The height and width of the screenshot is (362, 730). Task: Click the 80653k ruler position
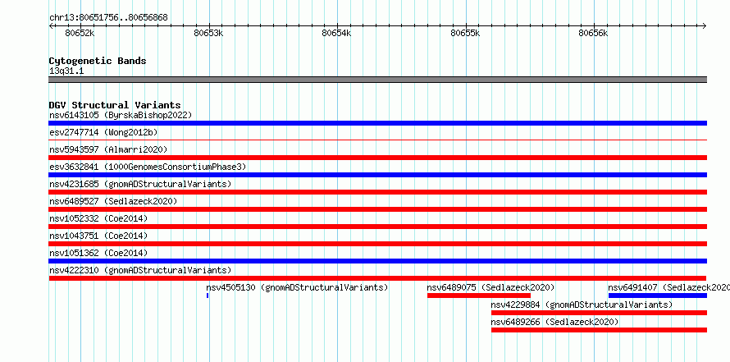point(208,33)
